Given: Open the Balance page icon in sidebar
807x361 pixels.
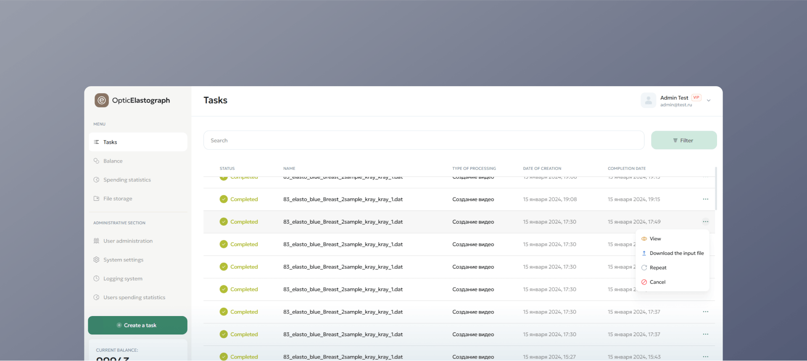Looking at the screenshot, I should (x=96, y=161).
